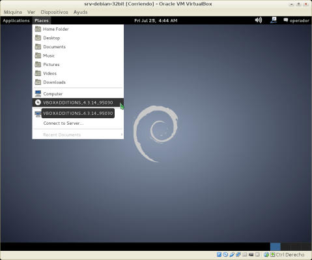Open the Ver menu
Screen dimensions: 312x260
[x=31, y=12]
